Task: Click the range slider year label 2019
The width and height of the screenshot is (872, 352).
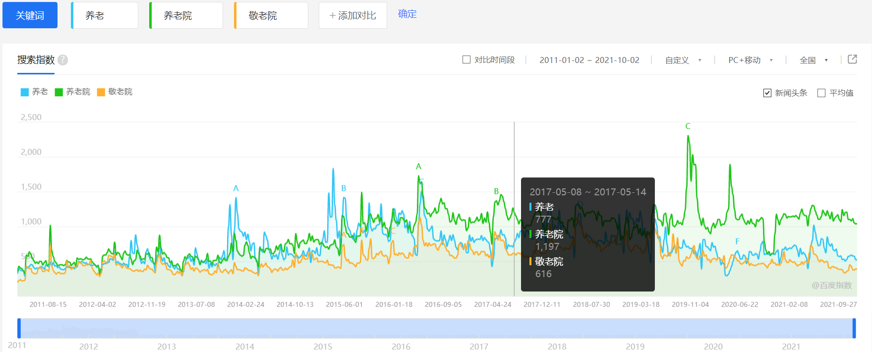Action: [635, 347]
